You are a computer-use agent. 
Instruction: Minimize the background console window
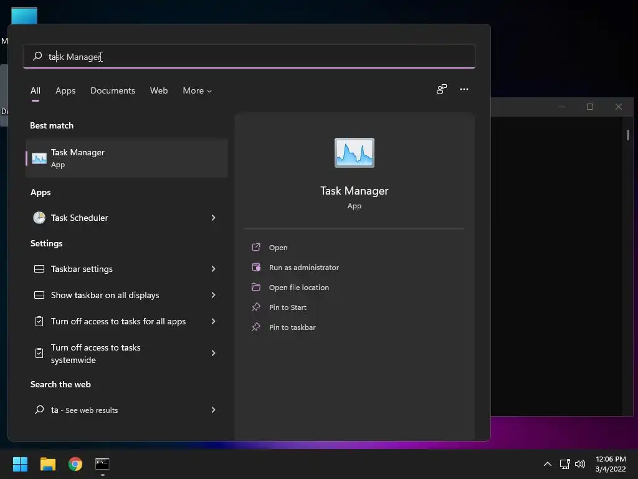562,107
